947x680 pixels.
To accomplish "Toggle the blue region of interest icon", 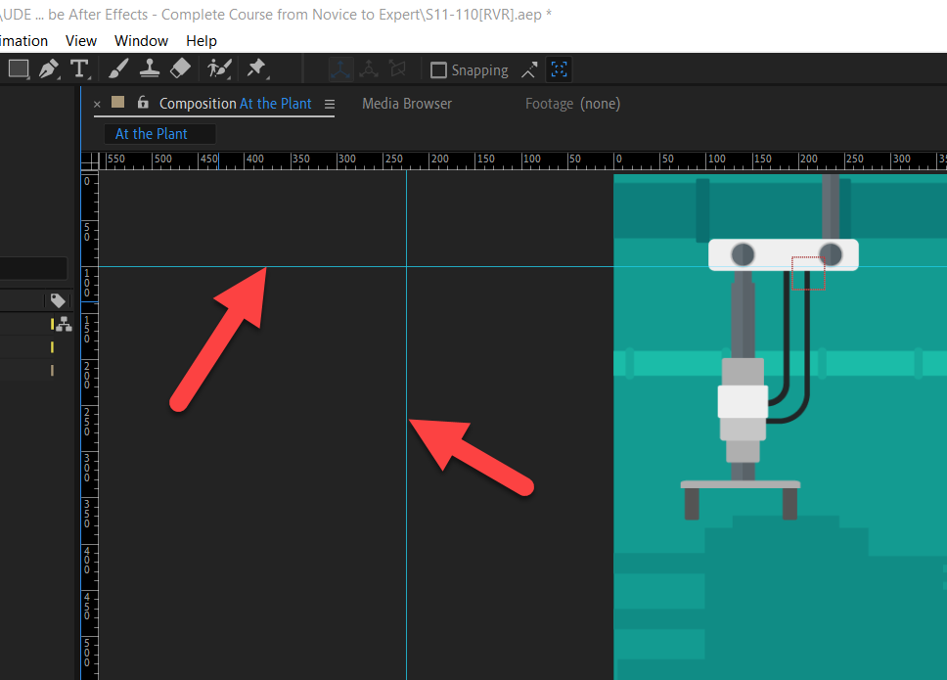I will coord(559,69).
